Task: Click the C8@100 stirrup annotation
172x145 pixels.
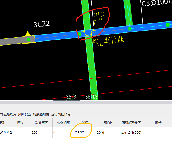Action: click(156, 3)
